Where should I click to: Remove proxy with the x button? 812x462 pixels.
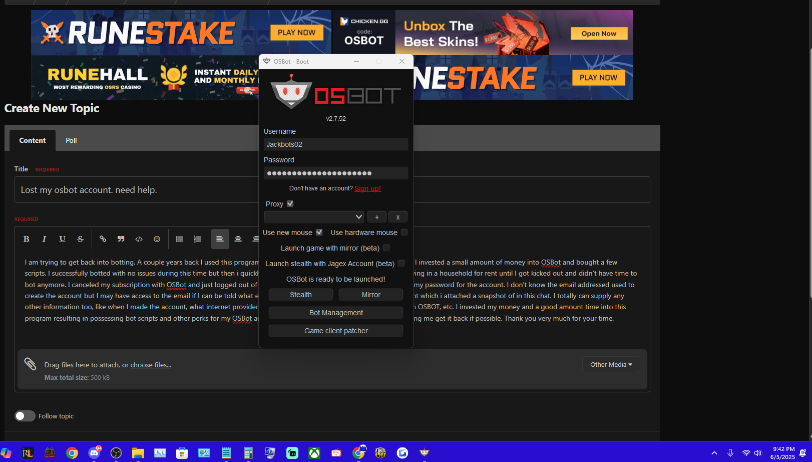(398, 217)
